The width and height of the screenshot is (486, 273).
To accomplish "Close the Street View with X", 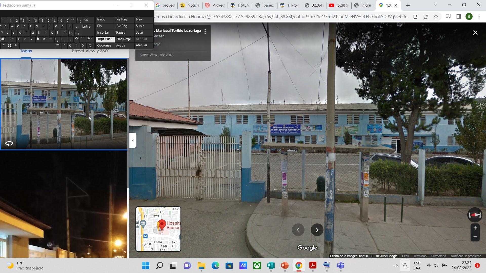I will (x=475, y=33).
